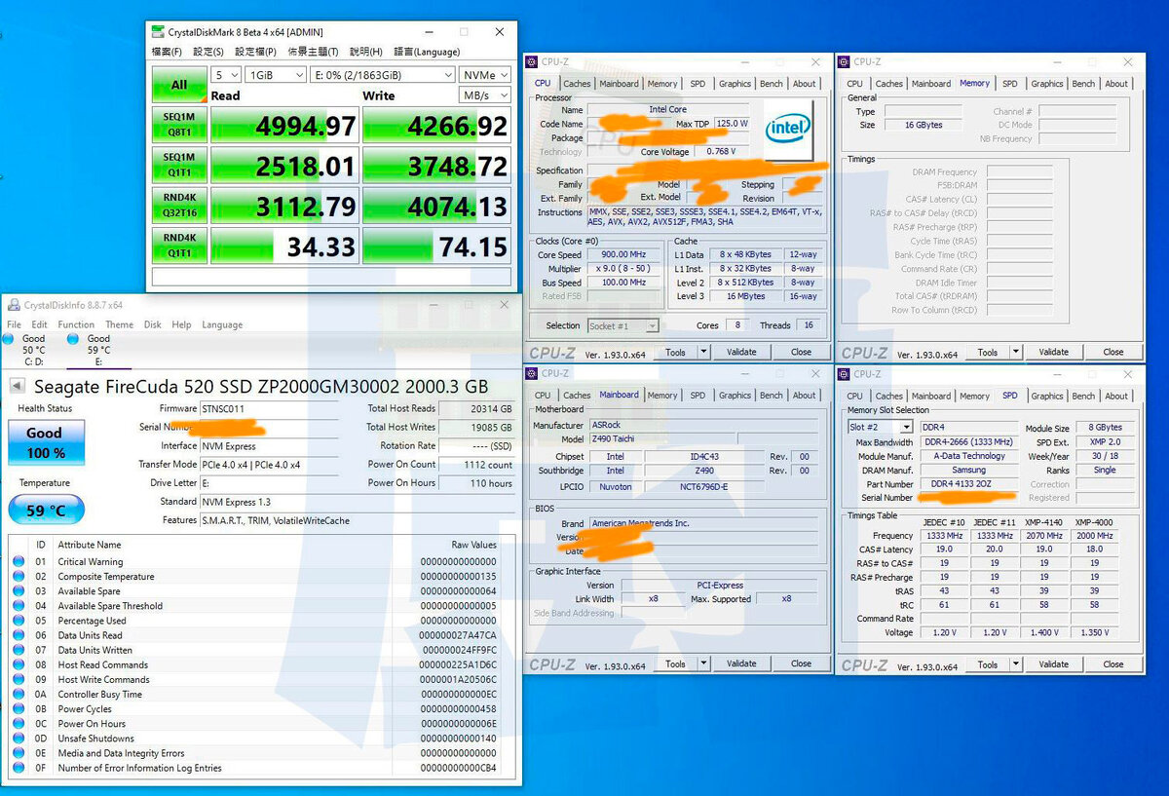Screen dimensions: 1169x796
Task: Click the 59 °C temperature button
Action: tap(46, 510)
